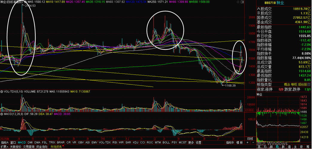
Task: Select the OBV indicator tab
Action: tap(81, 142)
